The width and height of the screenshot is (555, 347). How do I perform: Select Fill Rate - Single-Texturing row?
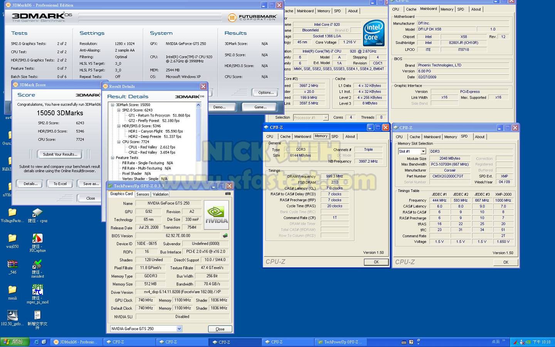(147, 163)
